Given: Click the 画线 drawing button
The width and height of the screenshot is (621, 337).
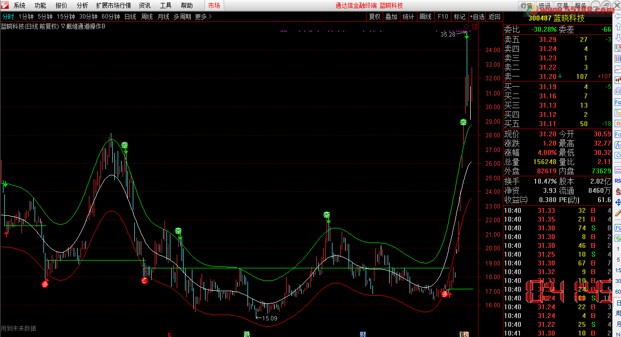Looking at the screenshot, I should pyautogui.click(x=426, y=17).
